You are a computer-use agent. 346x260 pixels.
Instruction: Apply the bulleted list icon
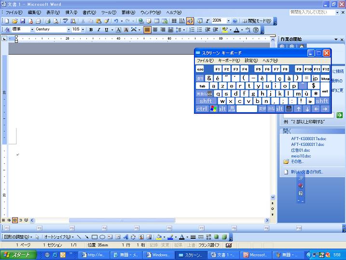200,29
